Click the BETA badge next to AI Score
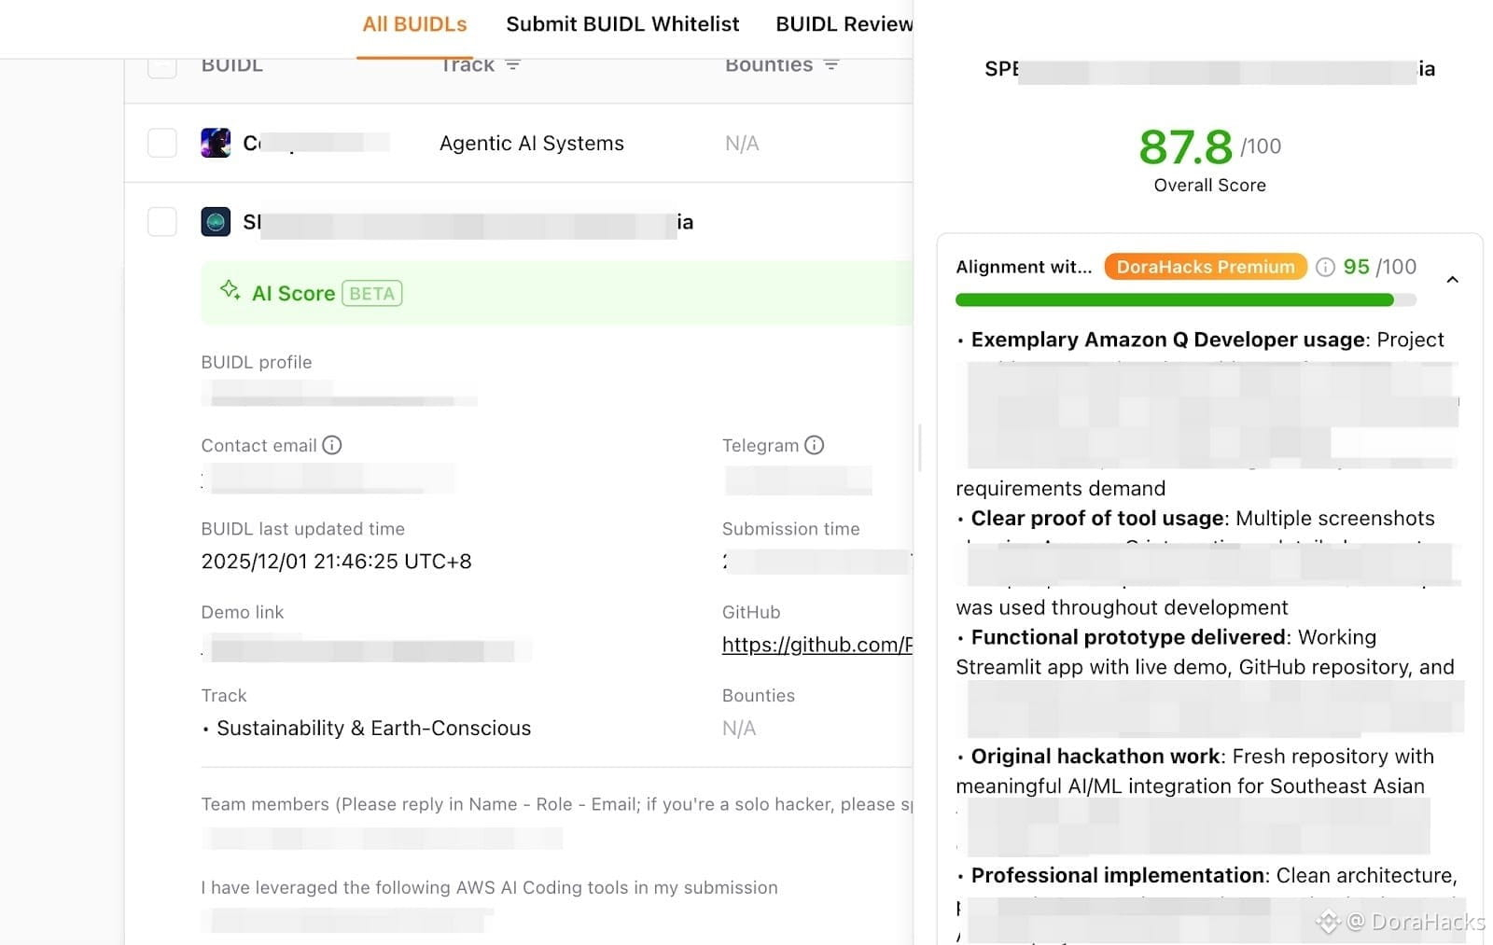The height and width of the screenshot is (945, 1493). 372,293
